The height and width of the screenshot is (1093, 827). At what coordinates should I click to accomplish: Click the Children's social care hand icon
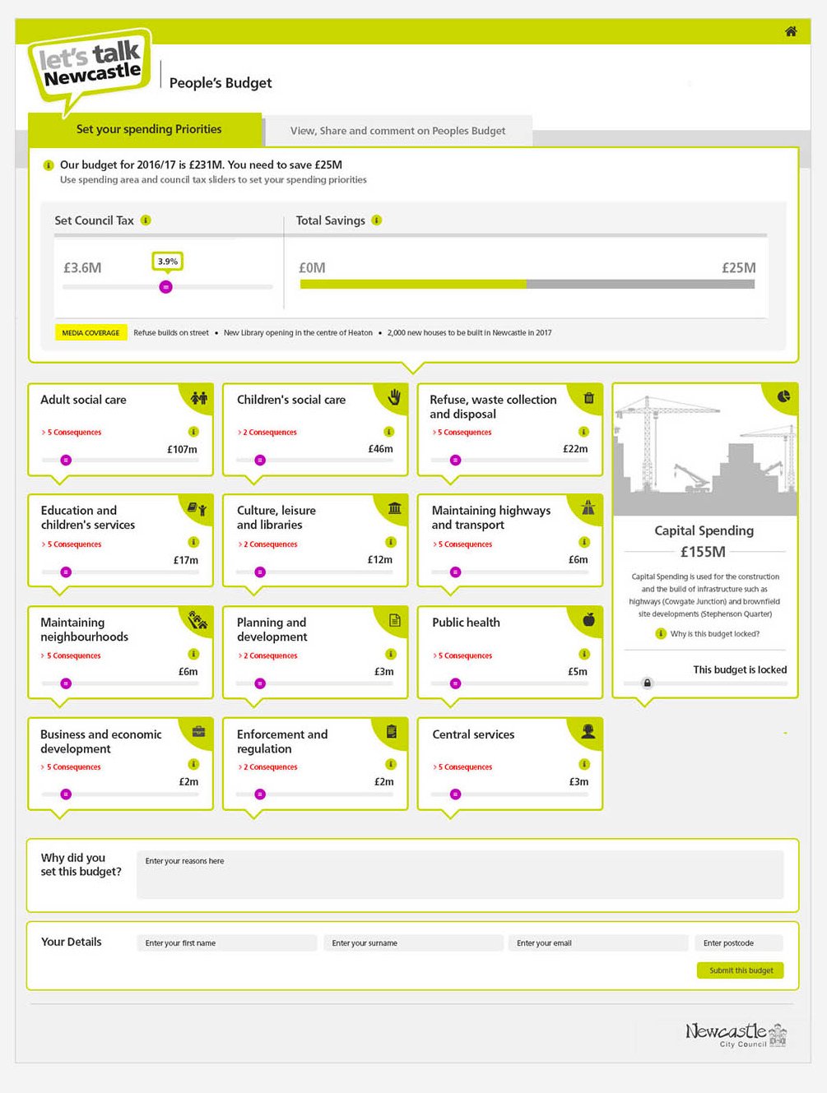tap(394, 397)
